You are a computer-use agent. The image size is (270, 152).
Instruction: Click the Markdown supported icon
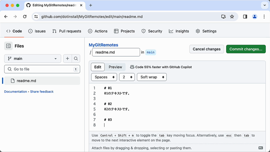pos(261,148)
